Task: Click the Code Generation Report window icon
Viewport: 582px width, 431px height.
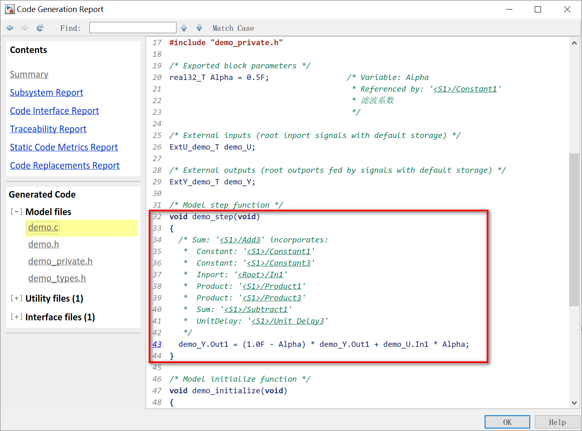Action: tap(10, 9)
